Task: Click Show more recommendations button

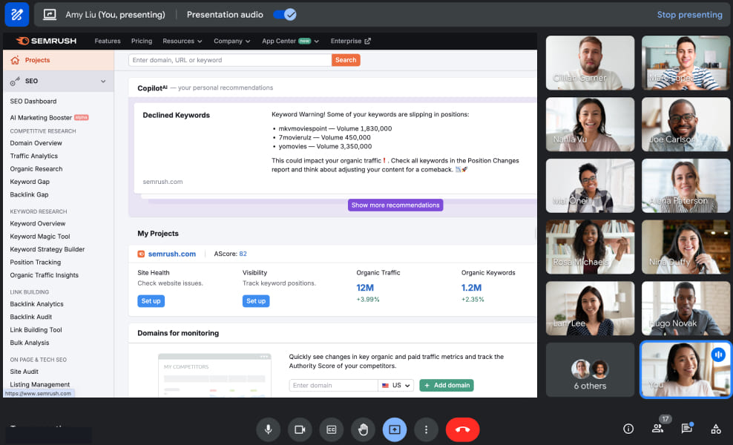Action: pyautogui.click(x=395, y=205)
